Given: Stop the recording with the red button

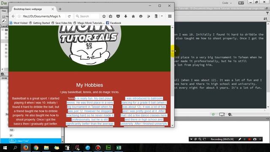Looking at the screenshot, I should coord(249,139).
